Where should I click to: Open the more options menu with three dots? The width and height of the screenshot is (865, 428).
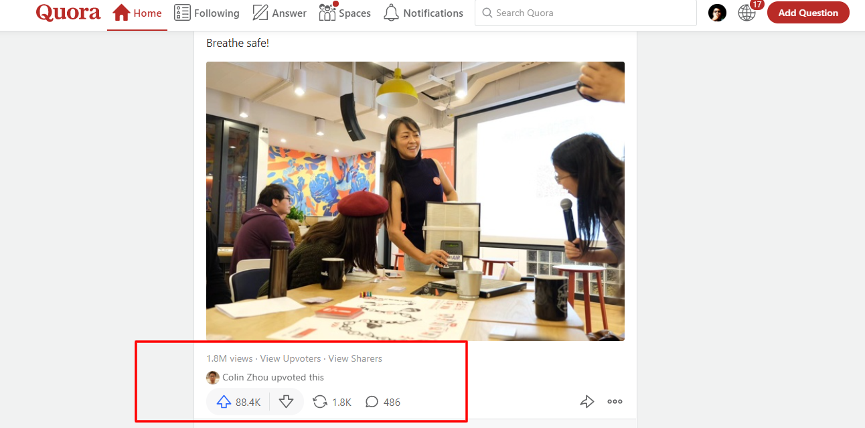(x=615, y=401)
